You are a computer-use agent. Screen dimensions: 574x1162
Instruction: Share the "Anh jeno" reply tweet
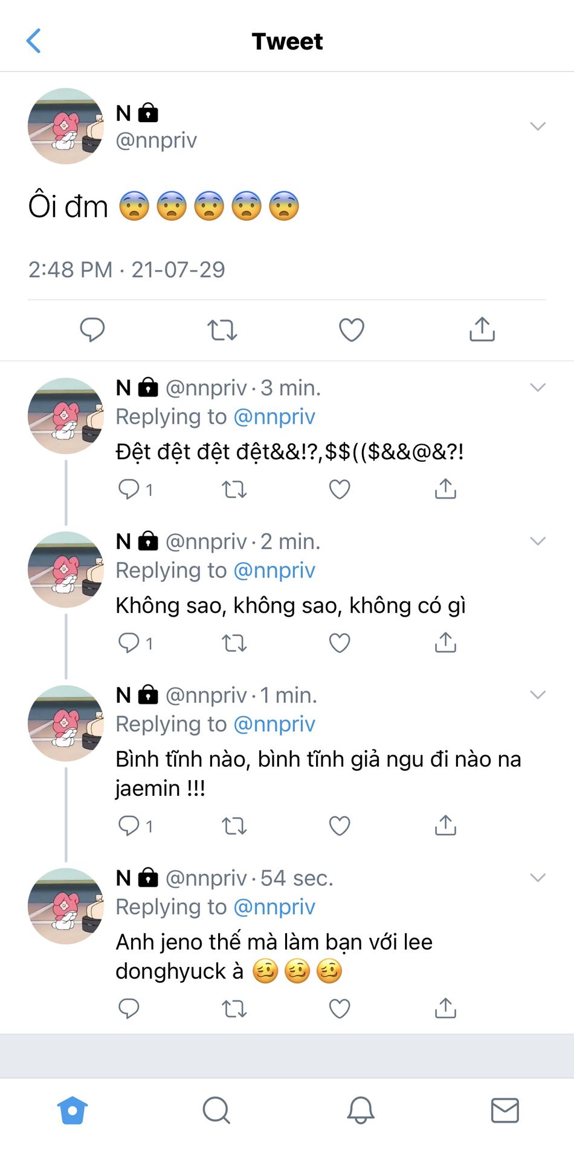coord(445,1008)
